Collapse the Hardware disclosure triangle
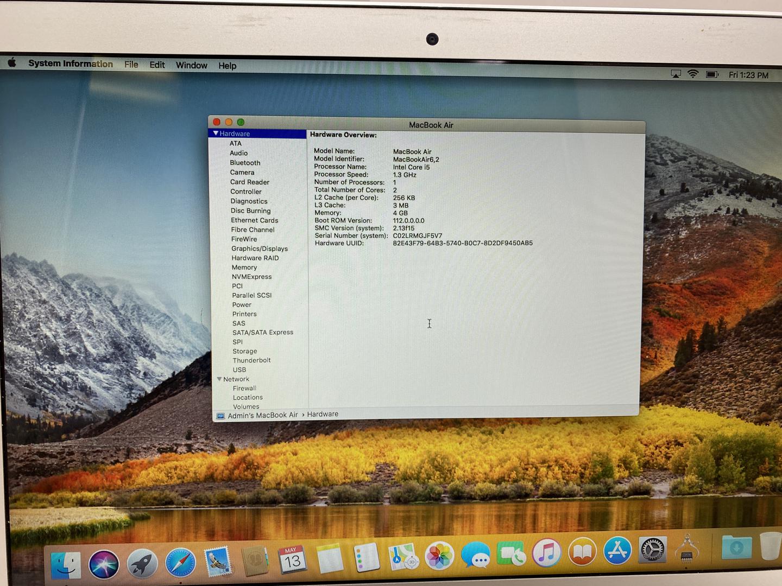Screen dimensions: 782x586 point(216,133)
